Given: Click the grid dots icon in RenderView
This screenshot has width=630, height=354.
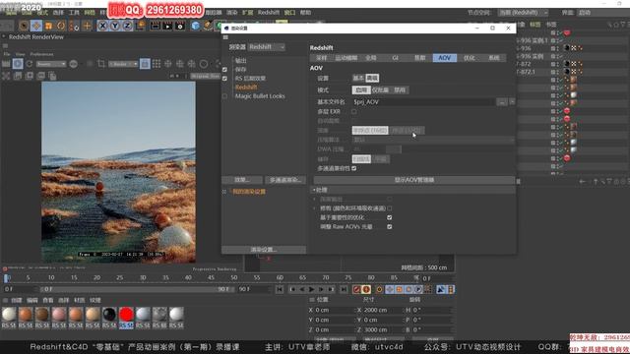Looking at the screenshot, I should tap(157, 64).
